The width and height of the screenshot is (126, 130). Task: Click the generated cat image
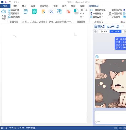111,83
